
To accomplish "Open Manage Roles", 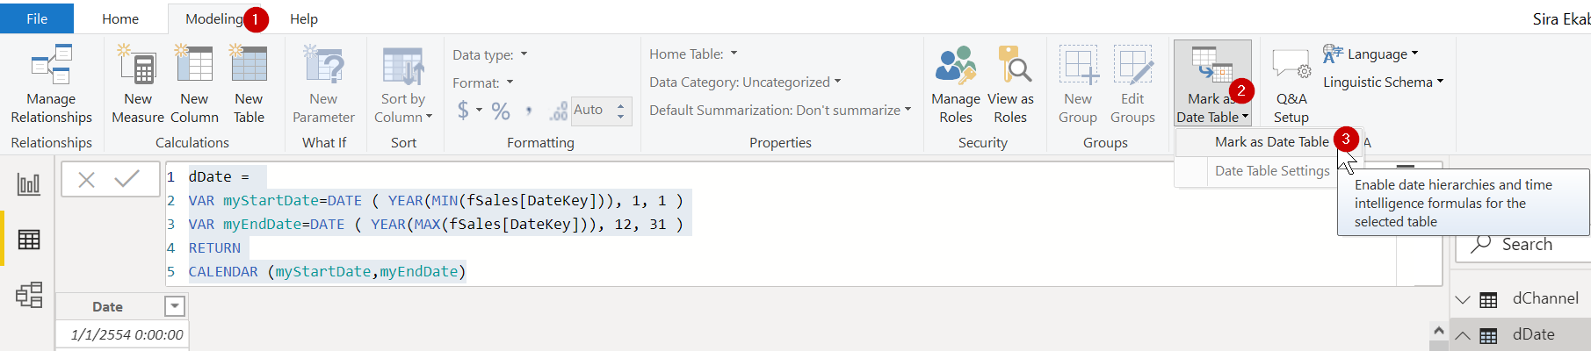I will [x=956, y=84].
